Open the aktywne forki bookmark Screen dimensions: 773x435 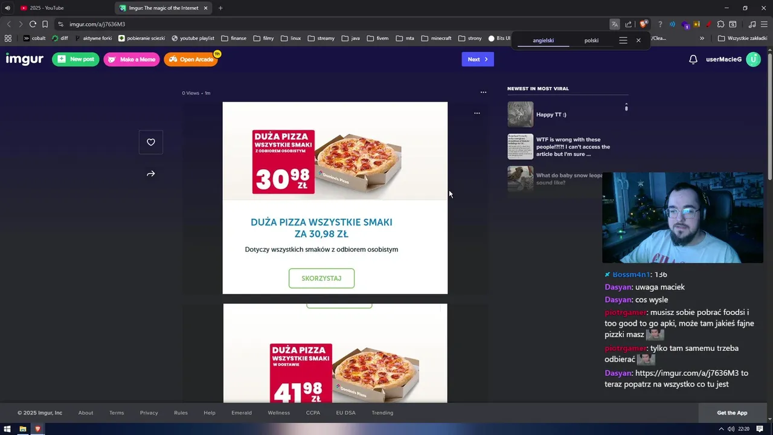tap(93, 38)
